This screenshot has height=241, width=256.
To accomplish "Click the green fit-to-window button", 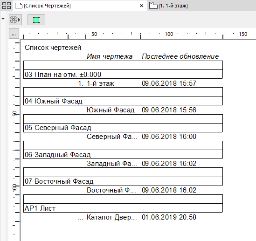I will 36,20.
